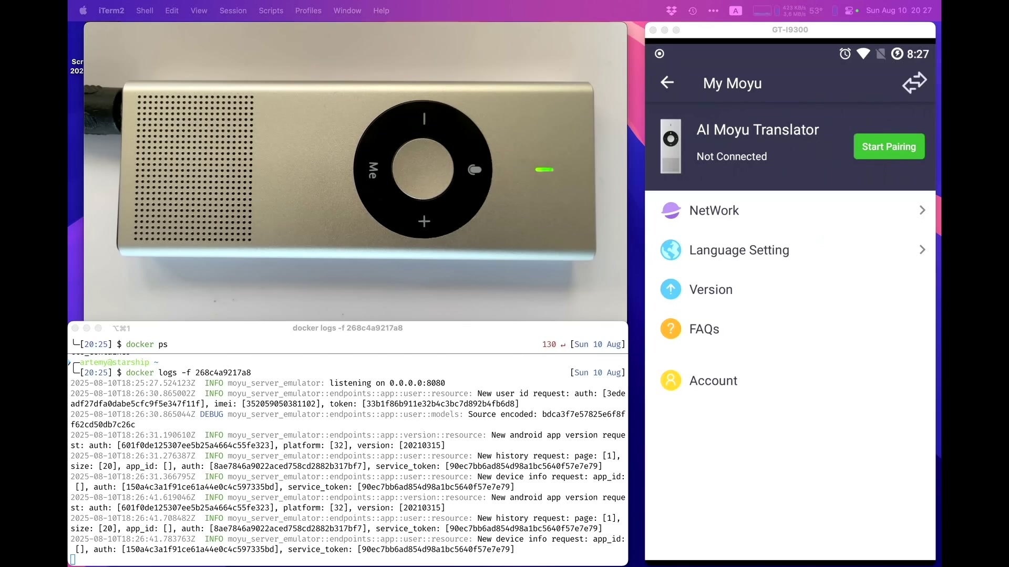Viewport: 1009px width, 567px height.
Task: Open Control Center from menu bar
Action: pos(849,10)
